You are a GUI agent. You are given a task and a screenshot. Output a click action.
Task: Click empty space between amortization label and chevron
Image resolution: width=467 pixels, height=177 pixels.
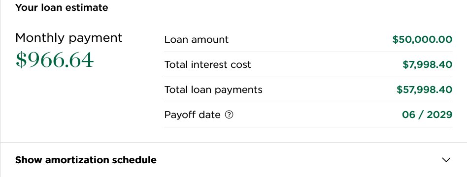click(x=299, y=160)
